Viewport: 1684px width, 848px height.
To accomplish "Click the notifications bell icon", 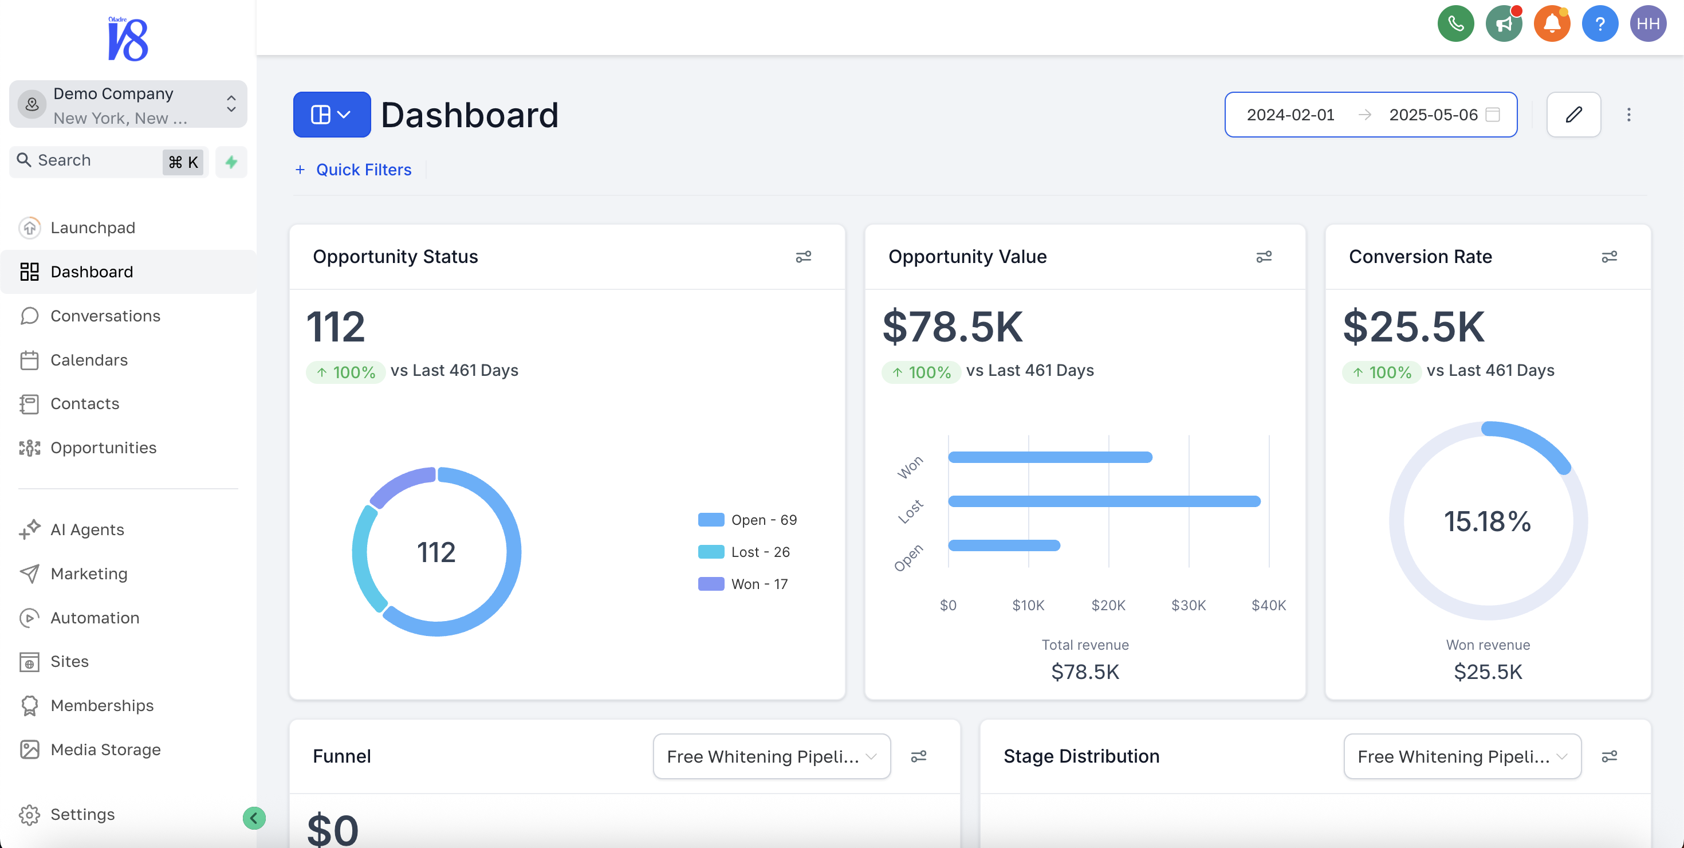I will [1552, 23].
